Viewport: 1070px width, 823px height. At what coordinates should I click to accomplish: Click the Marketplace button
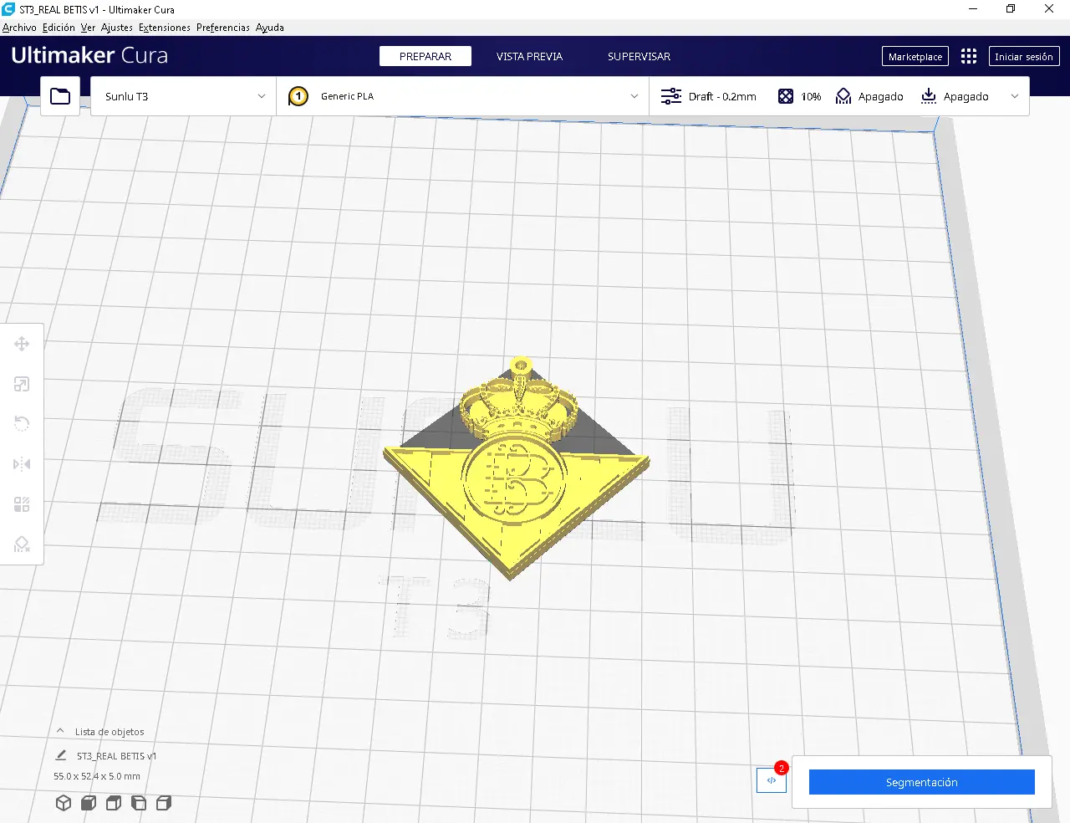click(x=915, y=56)
